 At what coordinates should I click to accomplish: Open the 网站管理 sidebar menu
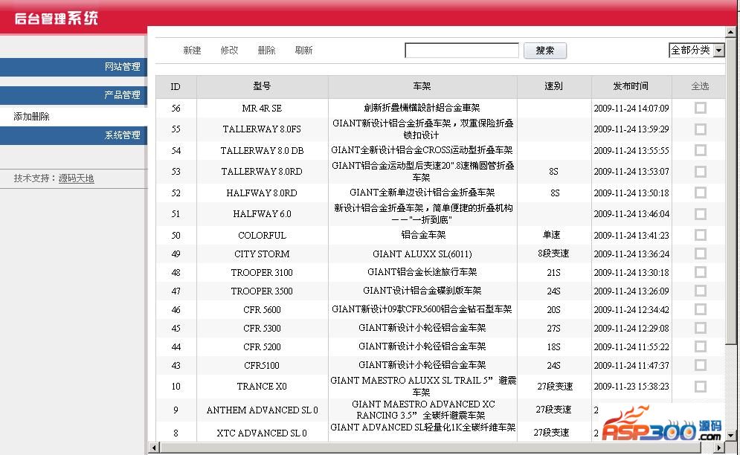click(74, 67)
